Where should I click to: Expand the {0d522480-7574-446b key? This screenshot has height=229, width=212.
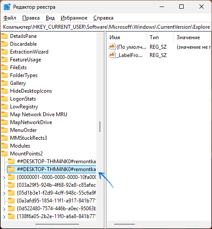4,209
